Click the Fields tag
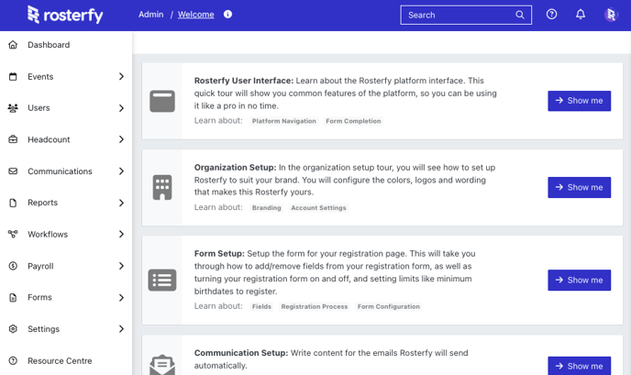Image resolution: width=631 pixels, height=375 pixels. (x=261, y=306)
